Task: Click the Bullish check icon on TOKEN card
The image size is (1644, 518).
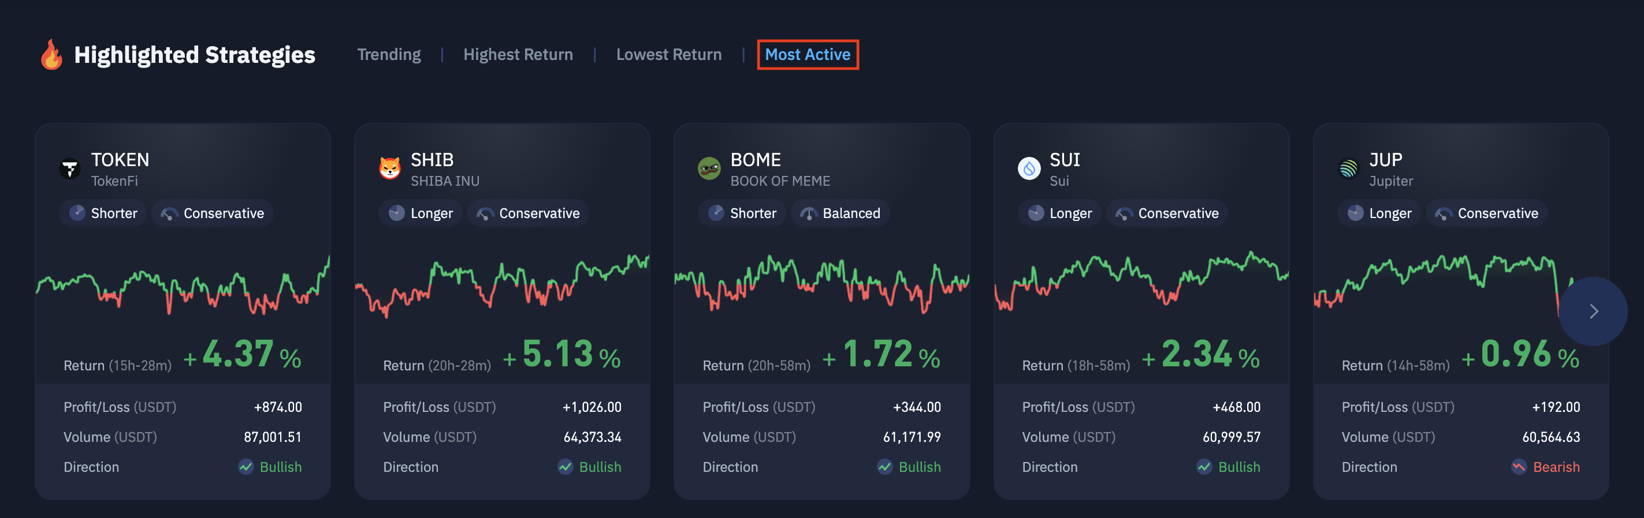Action: (246, 467)
